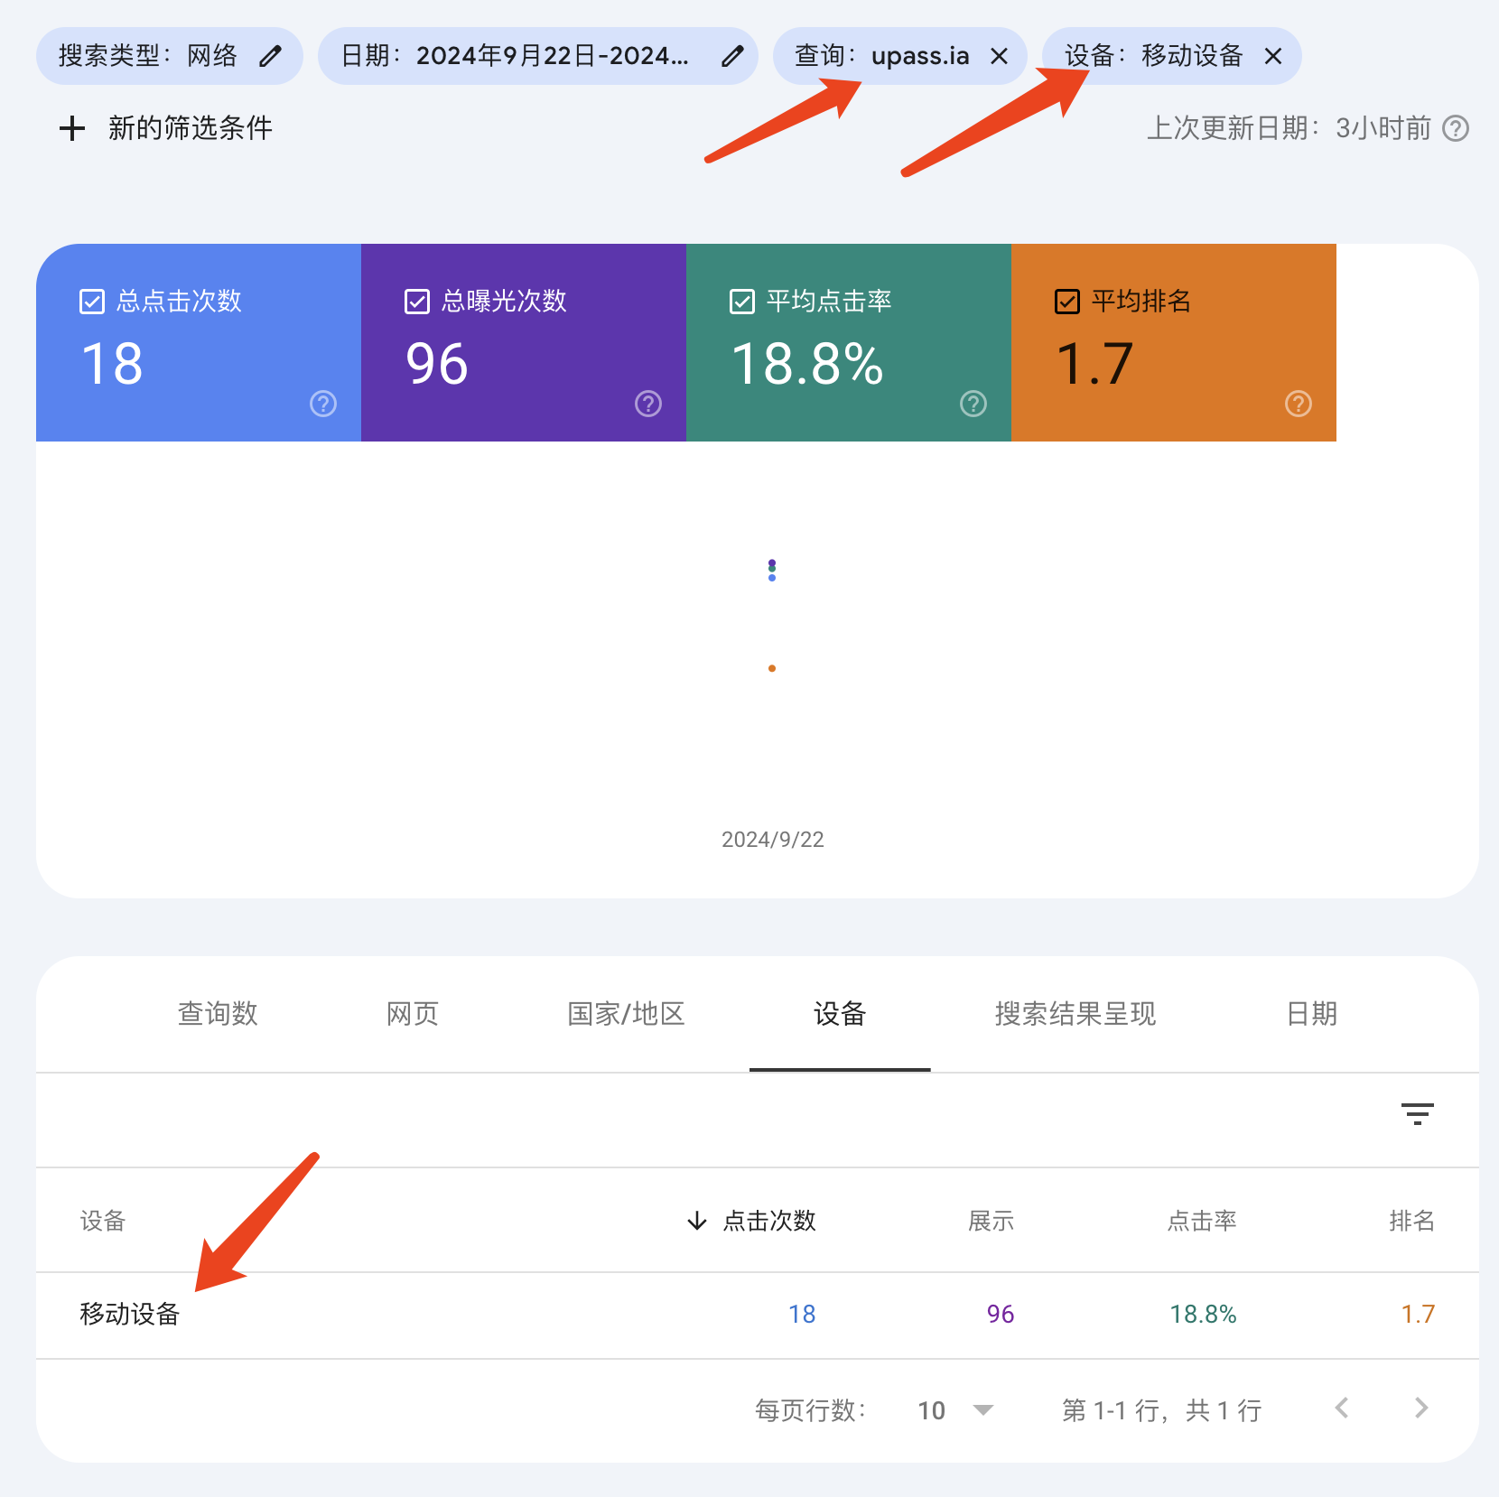This screenshot has width=1499, height=1497.
Task: Select the 设备 tab
Action: tap(840, 1014)
